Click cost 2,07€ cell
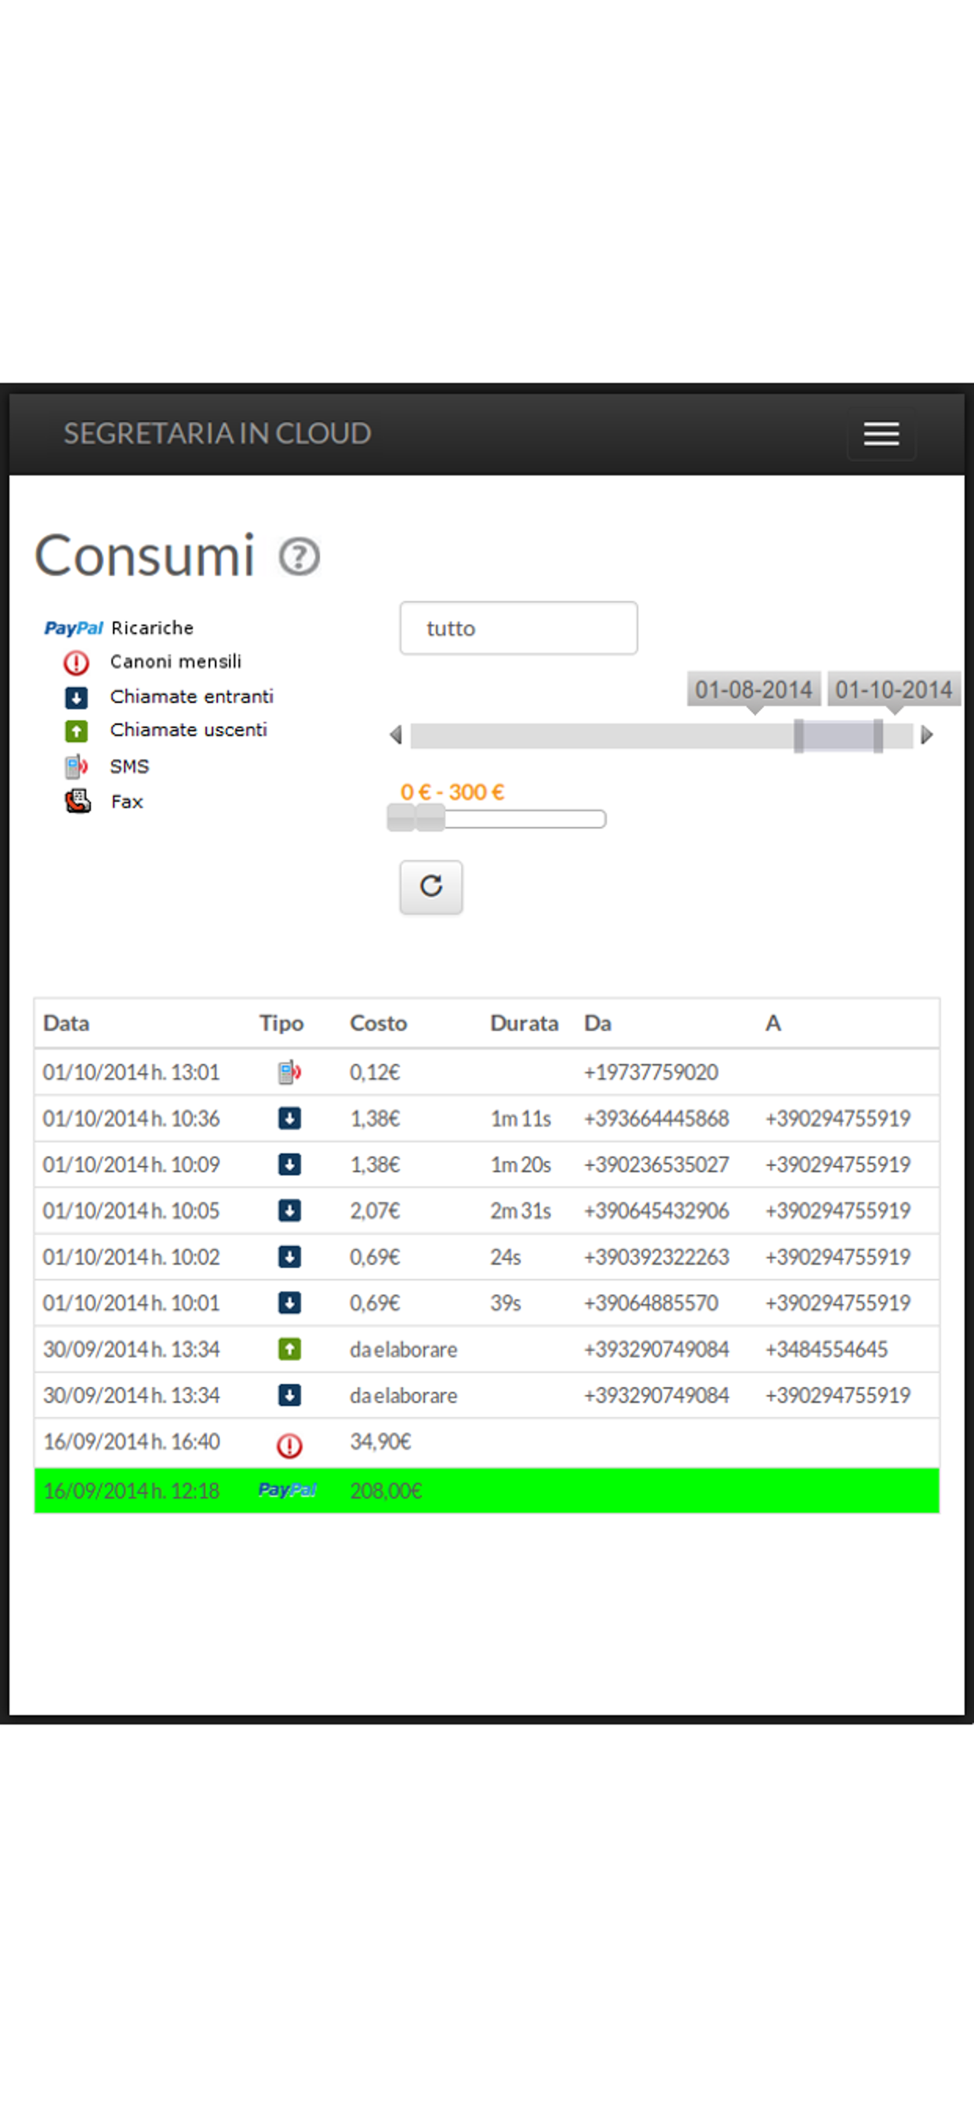974x2109 pixels. [375, 1211]
